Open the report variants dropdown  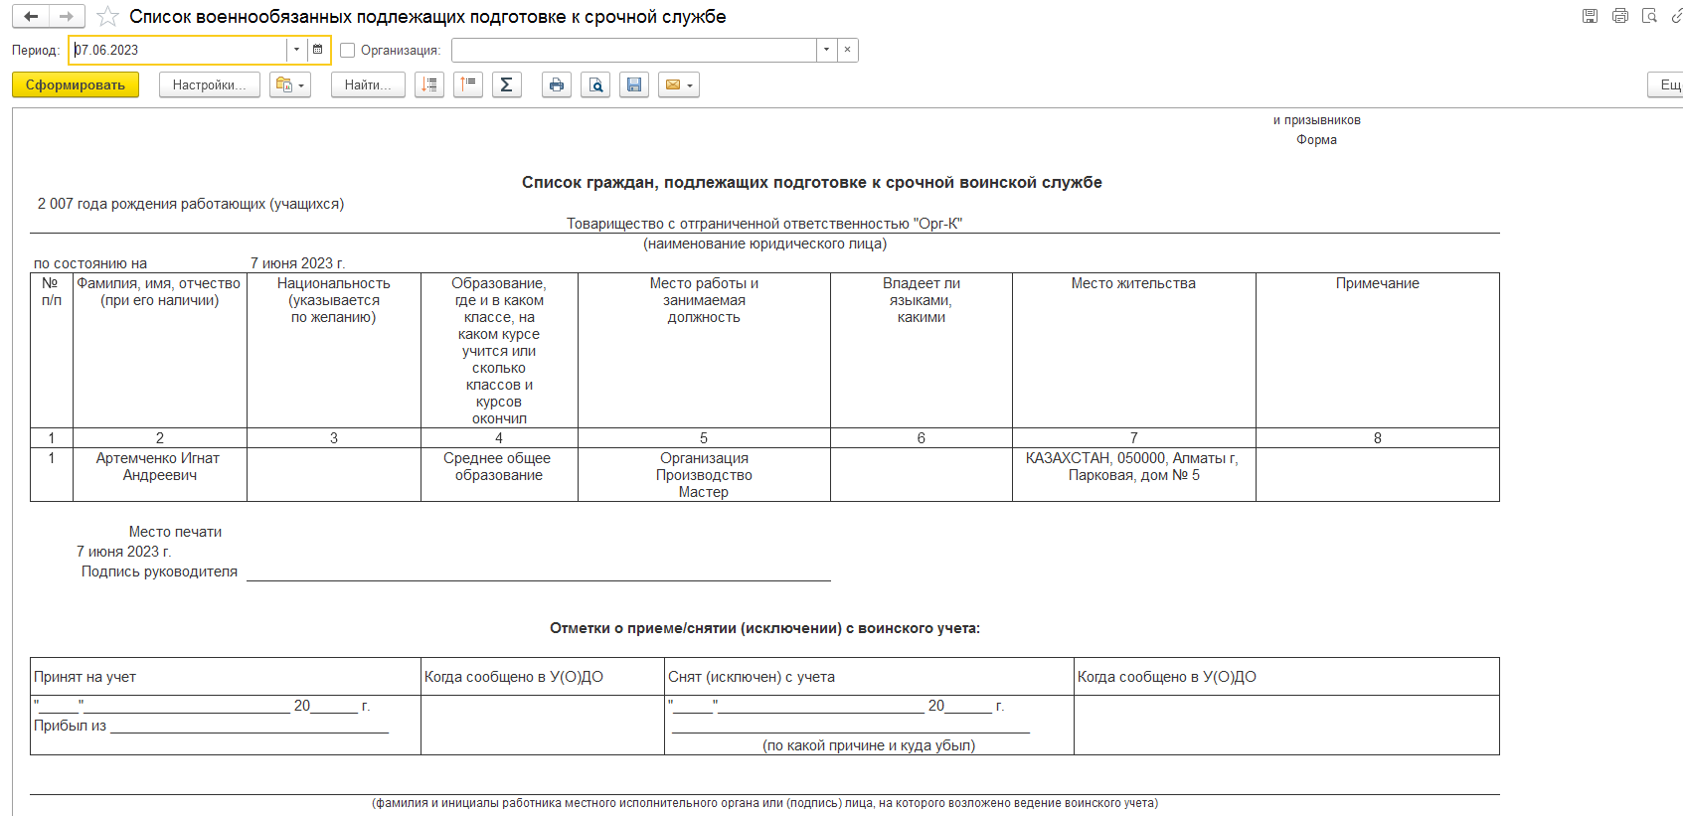click(290, 85)
